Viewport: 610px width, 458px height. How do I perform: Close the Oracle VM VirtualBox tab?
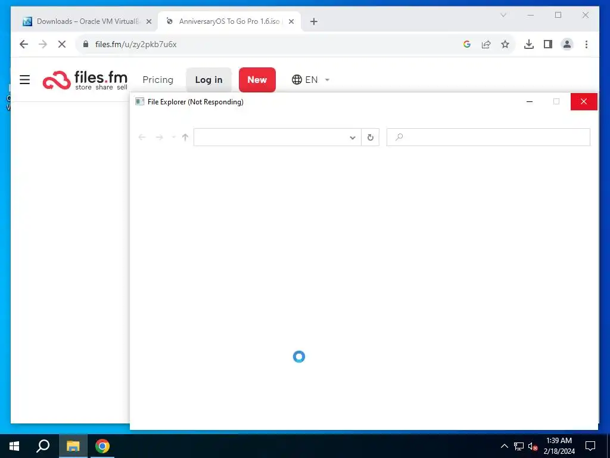[x=148, y=21]
